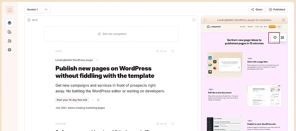Open the layers stack sidebar icon
The width and height of the screenshot is (296, 131).
click(10, 23)
